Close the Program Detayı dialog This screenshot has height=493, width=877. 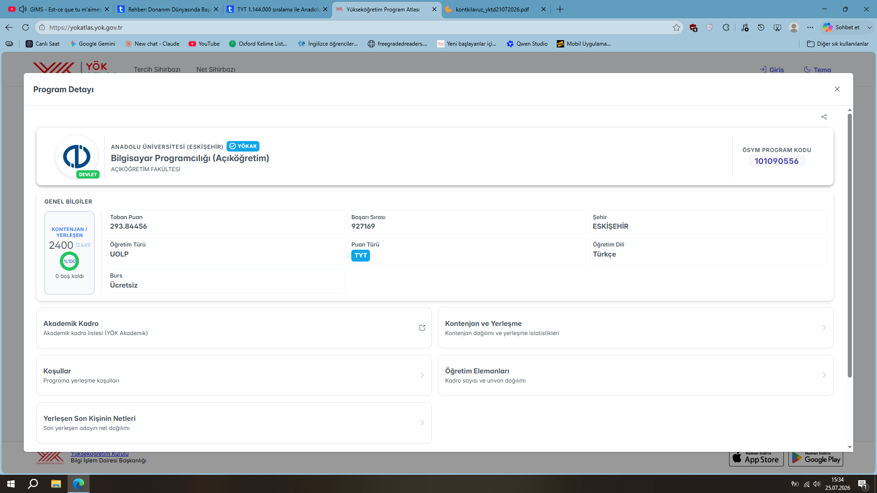click(x=837, y=89)
